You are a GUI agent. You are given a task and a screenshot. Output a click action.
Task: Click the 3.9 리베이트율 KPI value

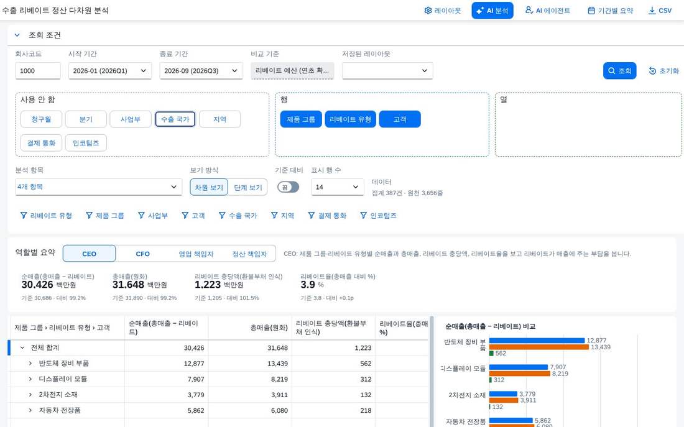(x=308, y=285)
